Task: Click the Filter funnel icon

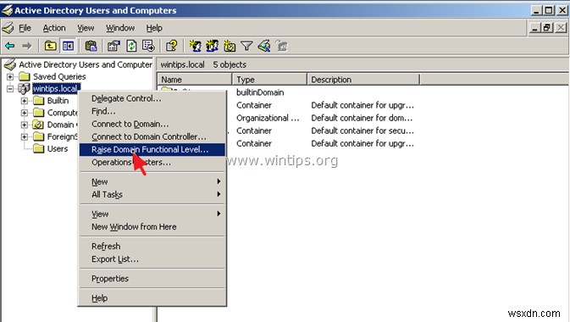Action: click(246, 46)
